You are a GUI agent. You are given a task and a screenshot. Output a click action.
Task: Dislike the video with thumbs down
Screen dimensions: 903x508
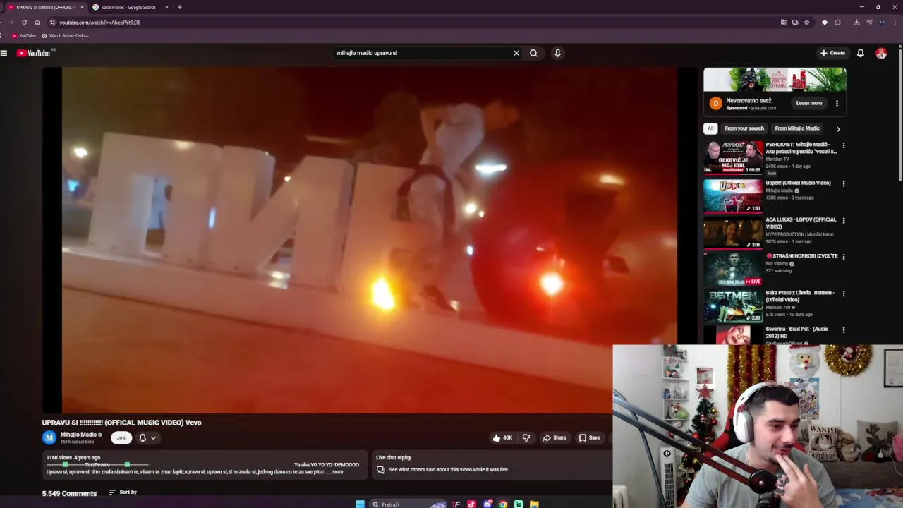tap(526, 437)
